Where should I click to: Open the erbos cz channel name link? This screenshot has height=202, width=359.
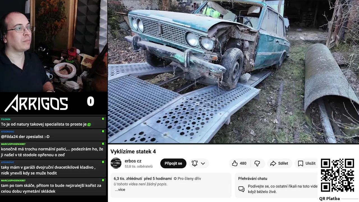pyautogui.click(x=133, y=161)
